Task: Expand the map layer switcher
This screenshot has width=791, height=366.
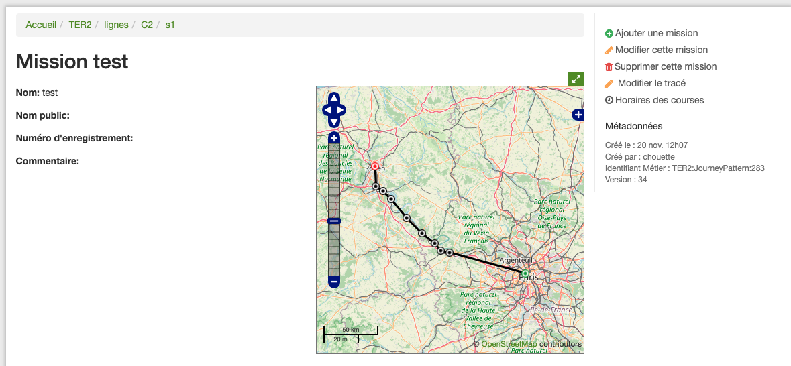Action: pyautogui.click(x=578, y=115)
